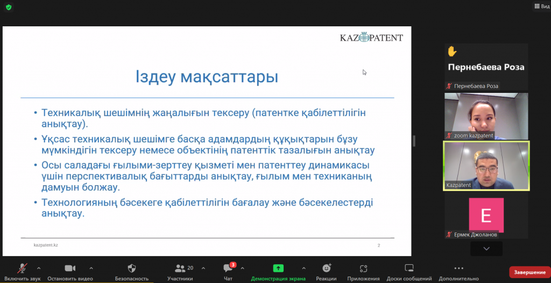Open the Приложения apps panel
Image resolution: width=551 pixels, height=283 pixels.
click(x=363, y=271)
